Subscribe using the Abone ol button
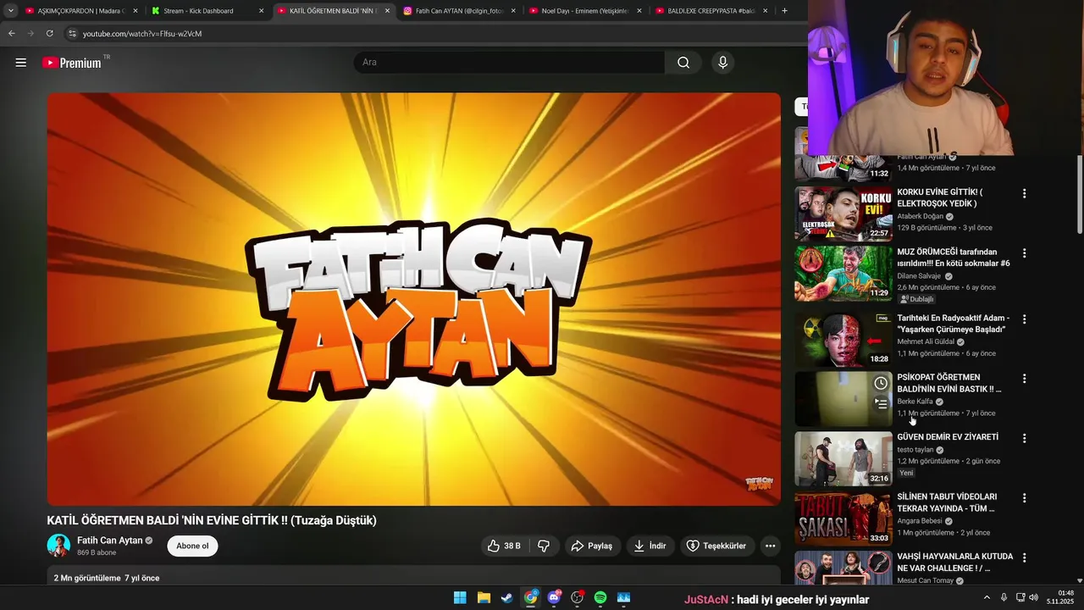 click(x=192, y=546)
